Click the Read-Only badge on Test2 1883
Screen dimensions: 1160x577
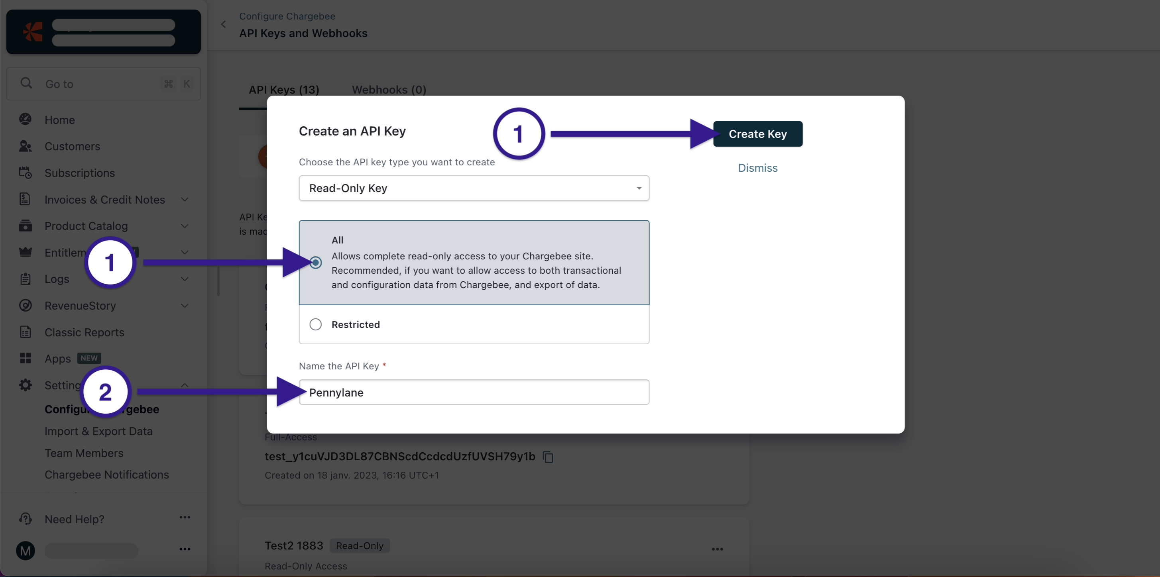tap(359, 546)
